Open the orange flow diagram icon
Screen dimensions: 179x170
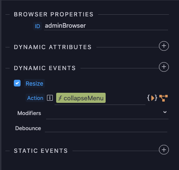163,98
